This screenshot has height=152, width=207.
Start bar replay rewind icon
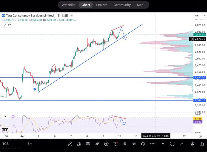click(x=134, y=144)
